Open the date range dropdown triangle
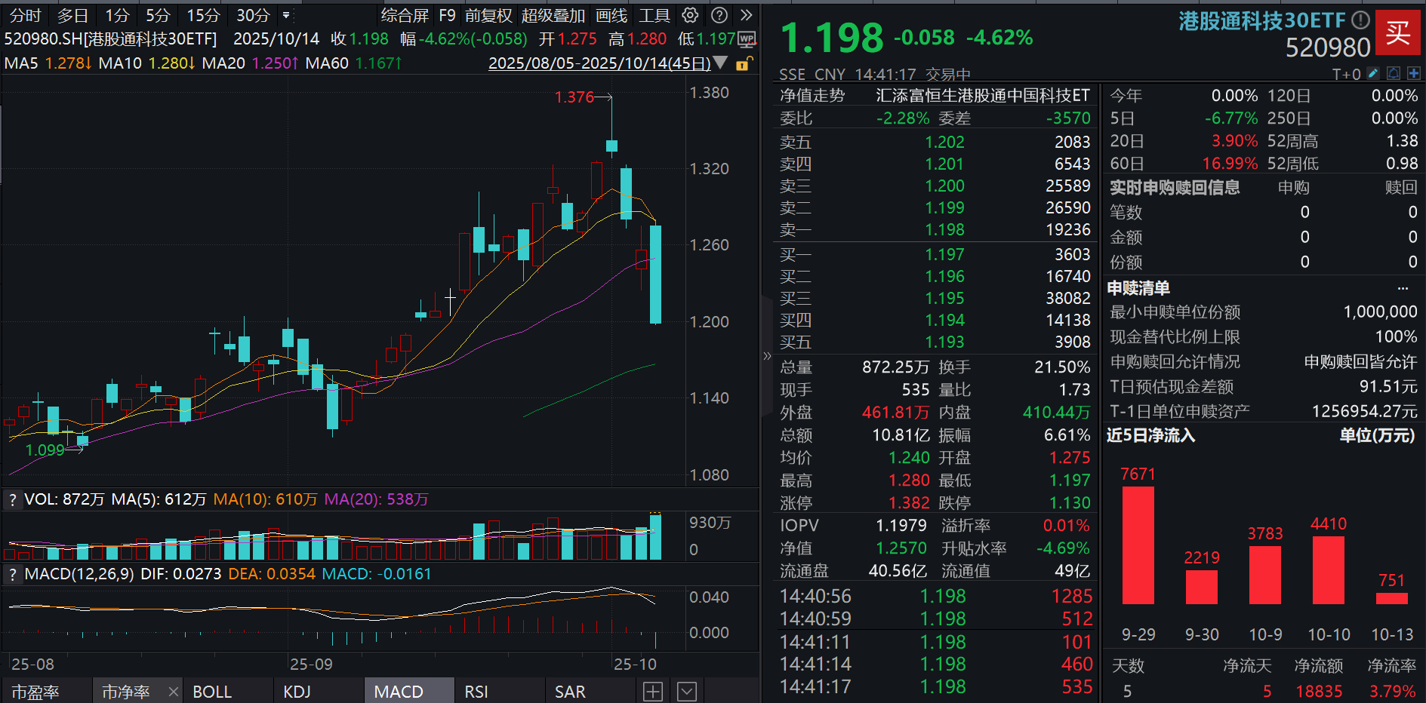This screenshot has height=703, width=1426. (721, 64)
